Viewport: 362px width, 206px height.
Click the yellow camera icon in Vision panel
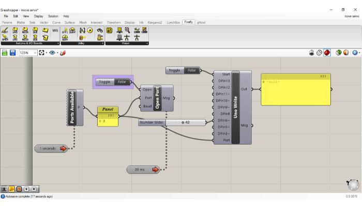point(110,30)
